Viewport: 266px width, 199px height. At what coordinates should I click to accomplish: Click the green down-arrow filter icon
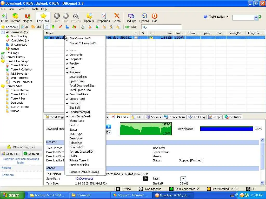(x=53, y=27)
